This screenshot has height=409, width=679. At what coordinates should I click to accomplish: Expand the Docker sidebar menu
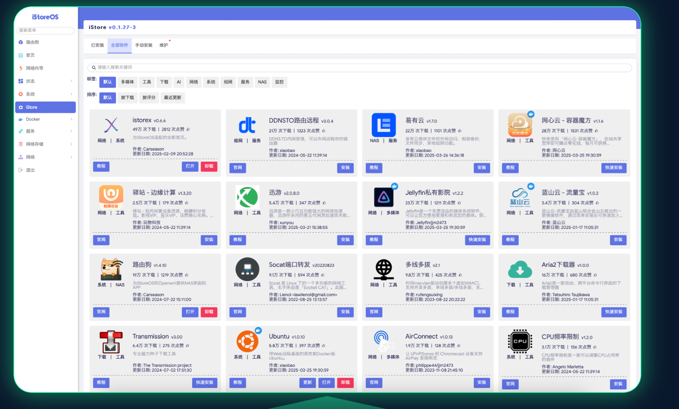(x=45, y=119)
